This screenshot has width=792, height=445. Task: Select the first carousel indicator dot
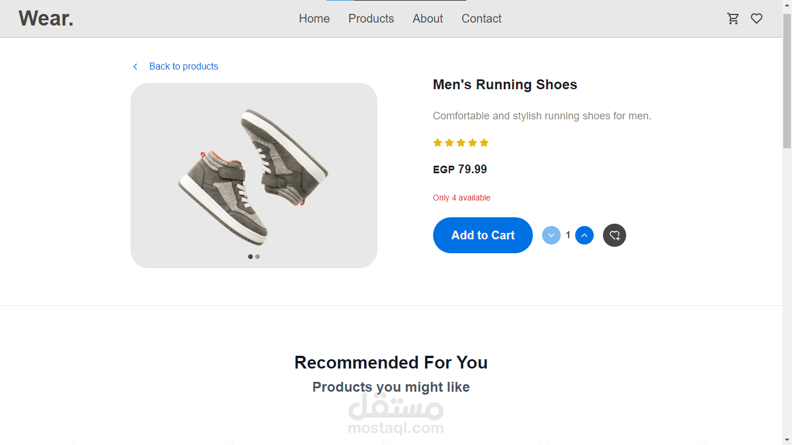pyautogui.click(x=250, y=256)
